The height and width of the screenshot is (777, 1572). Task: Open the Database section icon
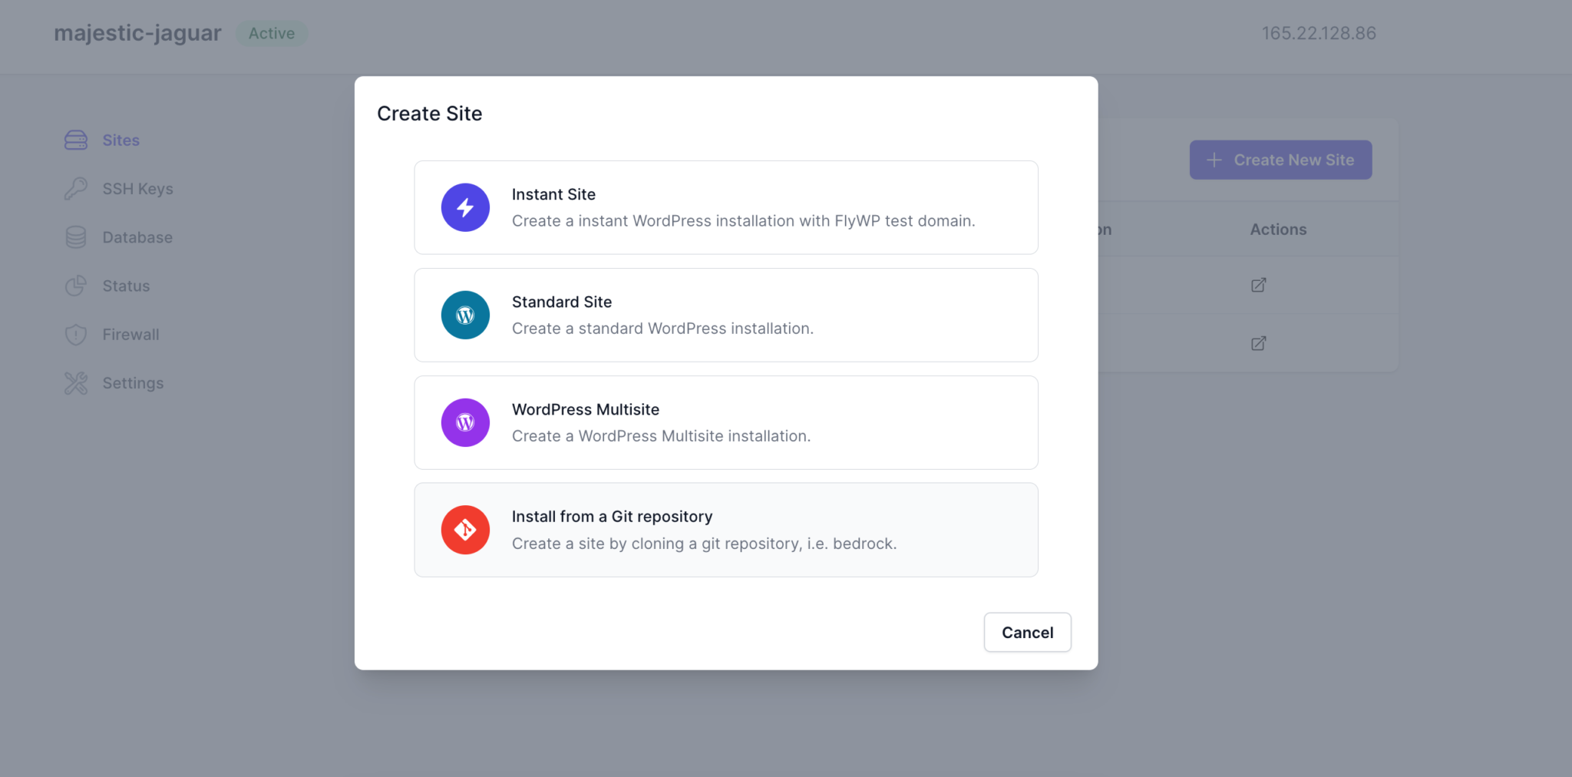[75, 236]
